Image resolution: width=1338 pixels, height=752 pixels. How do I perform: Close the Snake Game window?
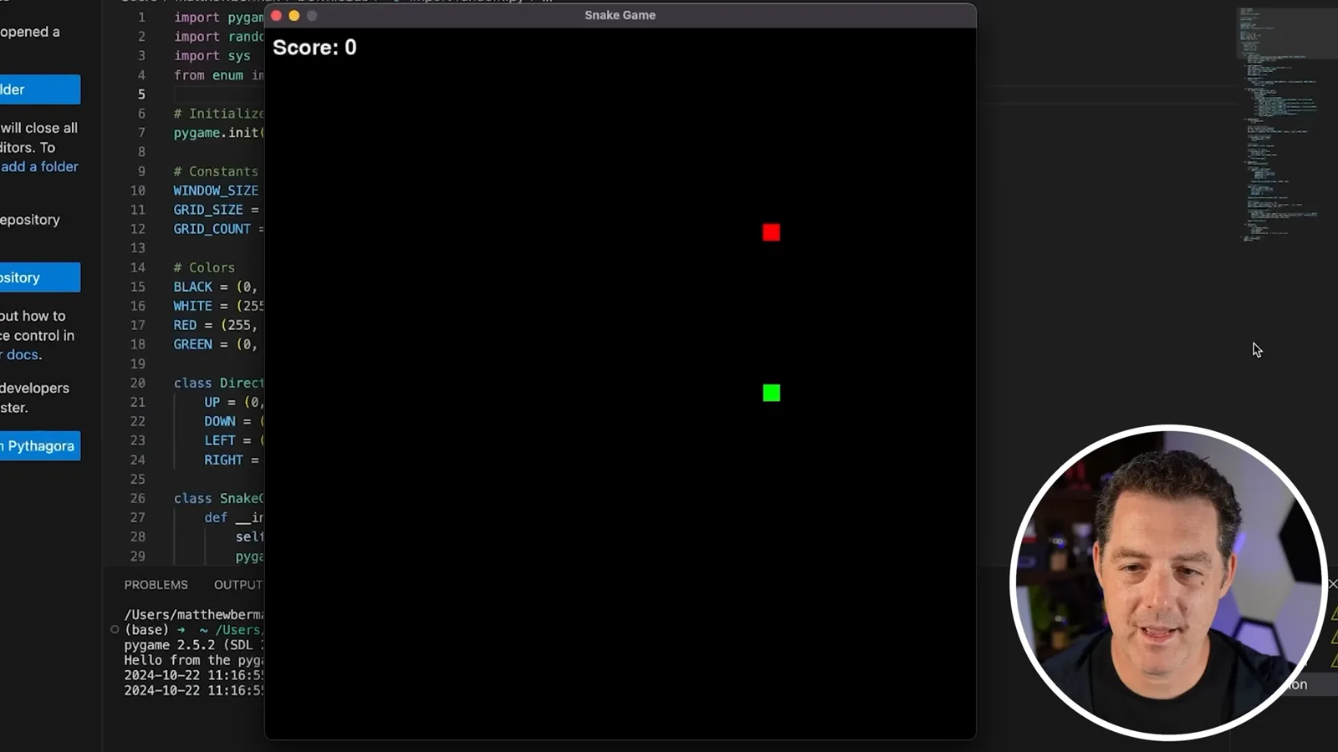(x=277, y=15)
